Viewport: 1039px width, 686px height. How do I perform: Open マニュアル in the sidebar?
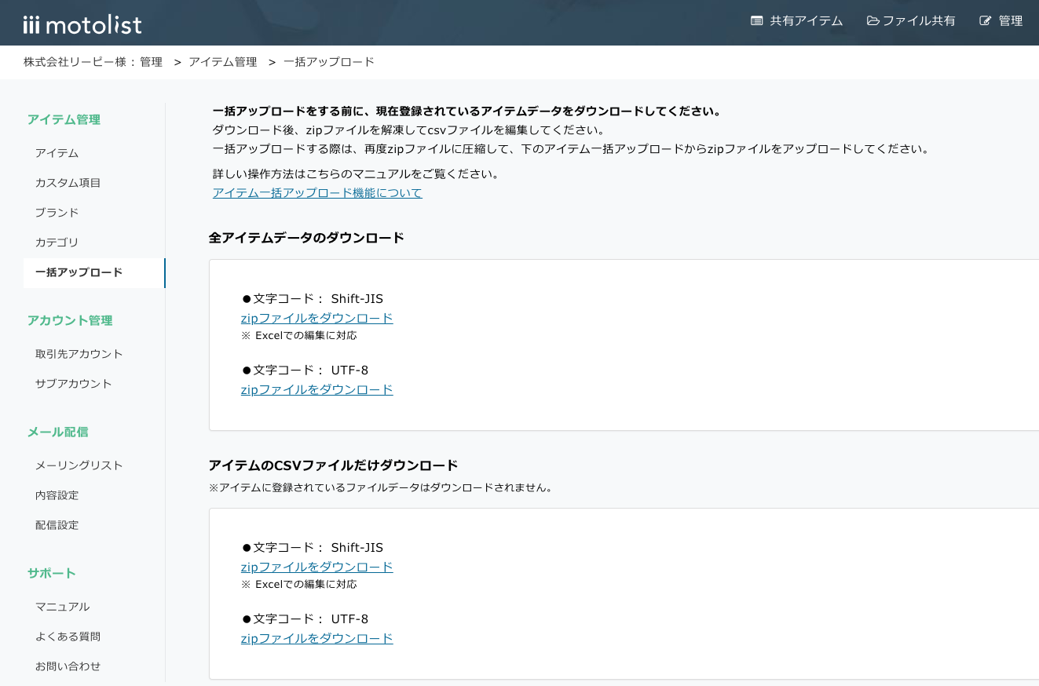pos(62,607)
